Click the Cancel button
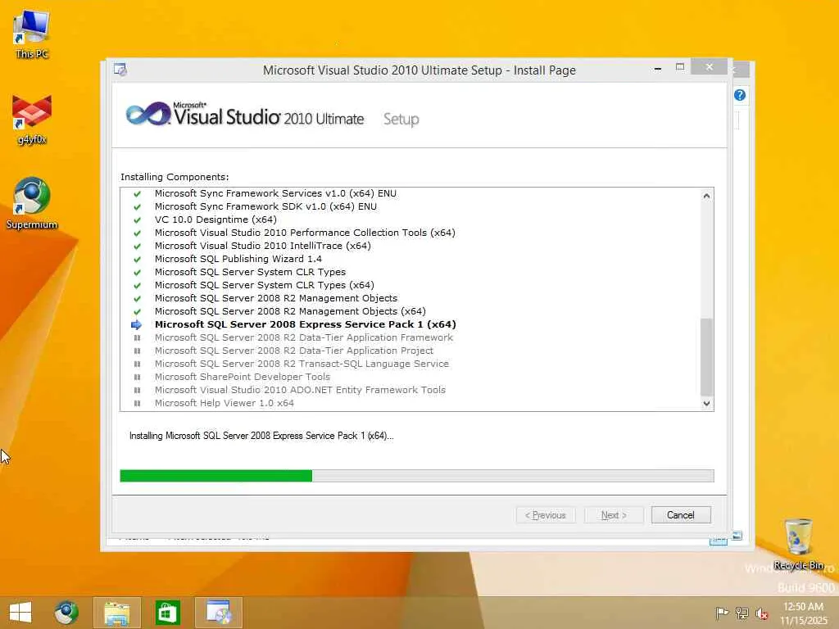 pos(681,515)
